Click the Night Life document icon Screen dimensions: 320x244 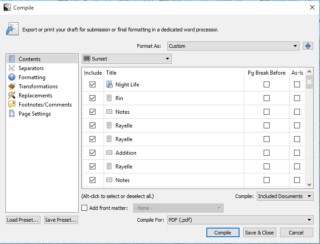[x=109, y=85]
